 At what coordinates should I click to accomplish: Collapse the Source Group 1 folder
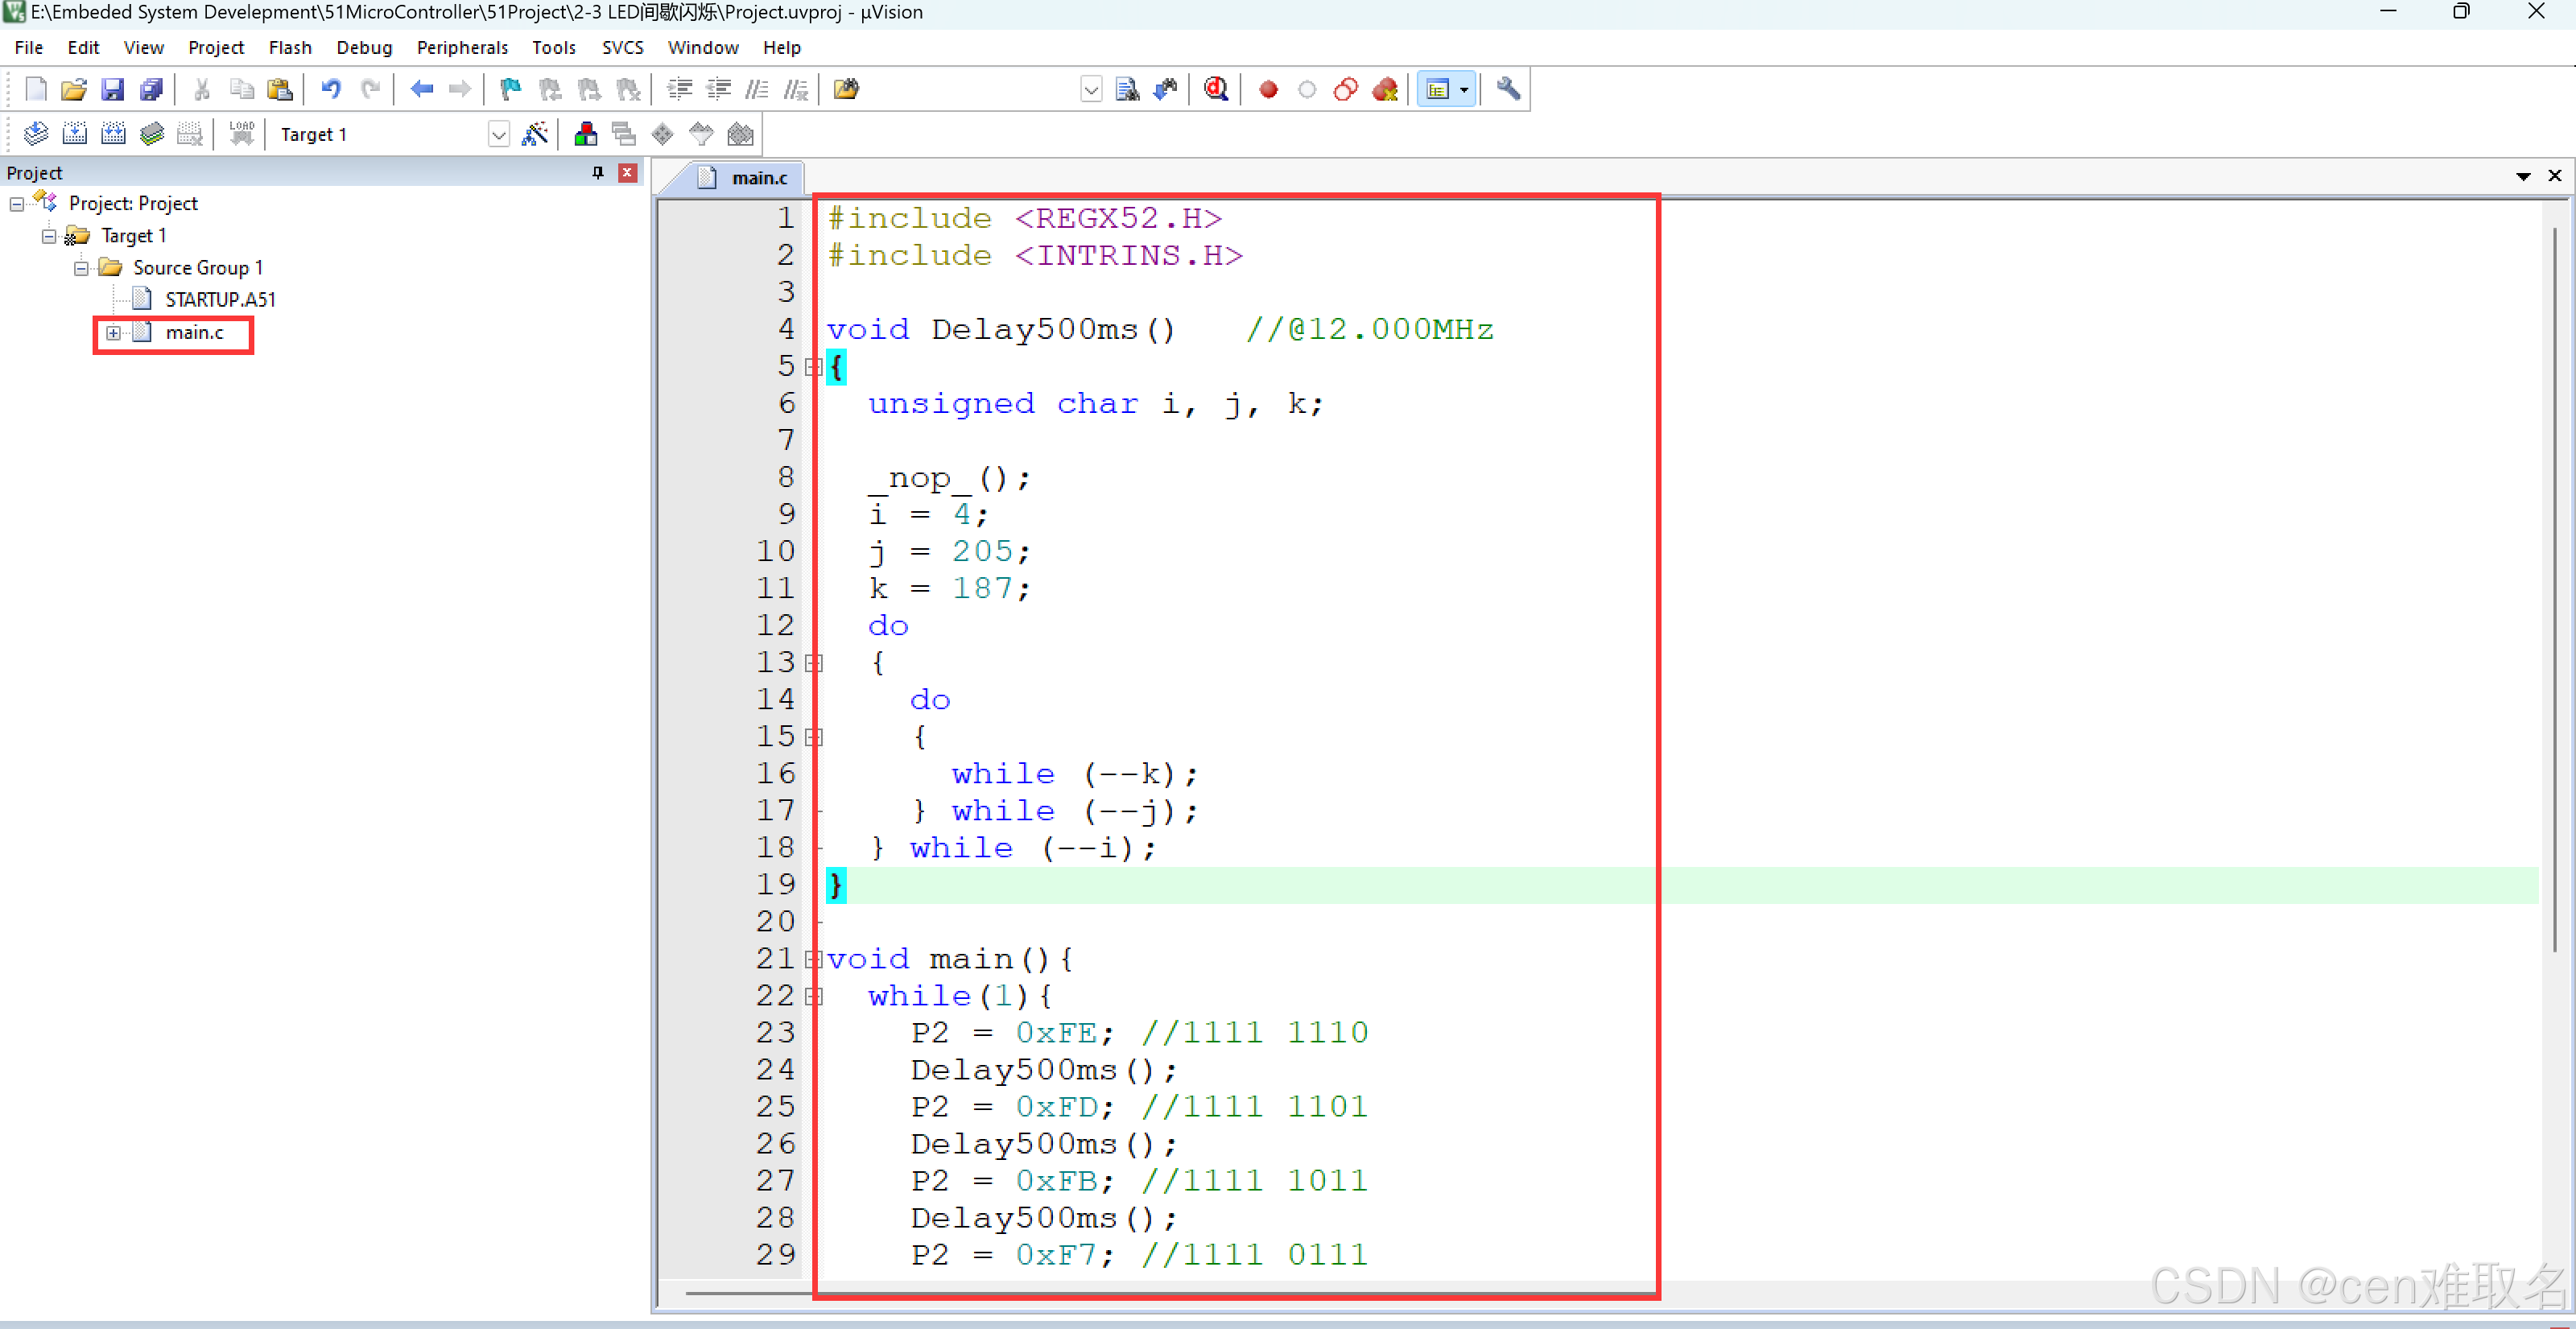pos(81,268)
